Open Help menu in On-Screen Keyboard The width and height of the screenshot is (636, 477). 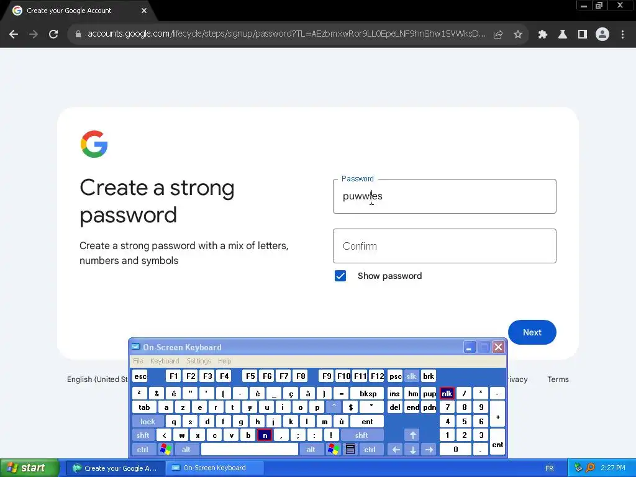click(224, 361)
